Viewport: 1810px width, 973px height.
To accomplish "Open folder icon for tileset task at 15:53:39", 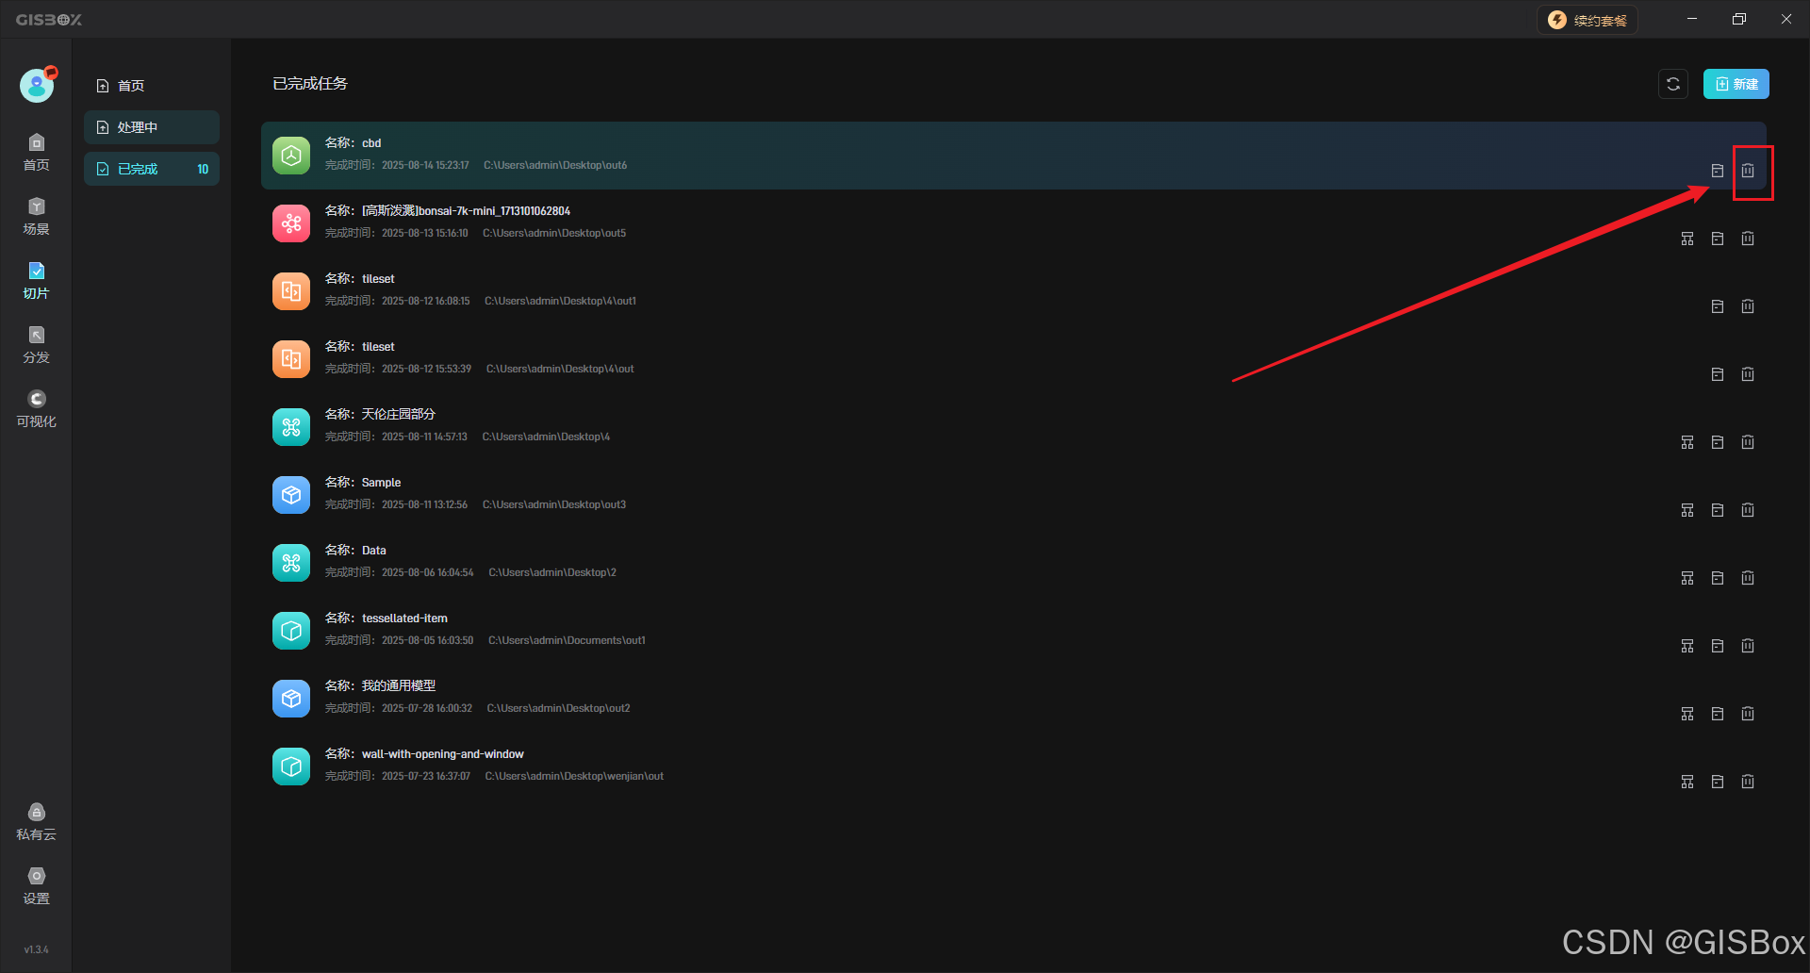I will click(x=1718, y=374).
